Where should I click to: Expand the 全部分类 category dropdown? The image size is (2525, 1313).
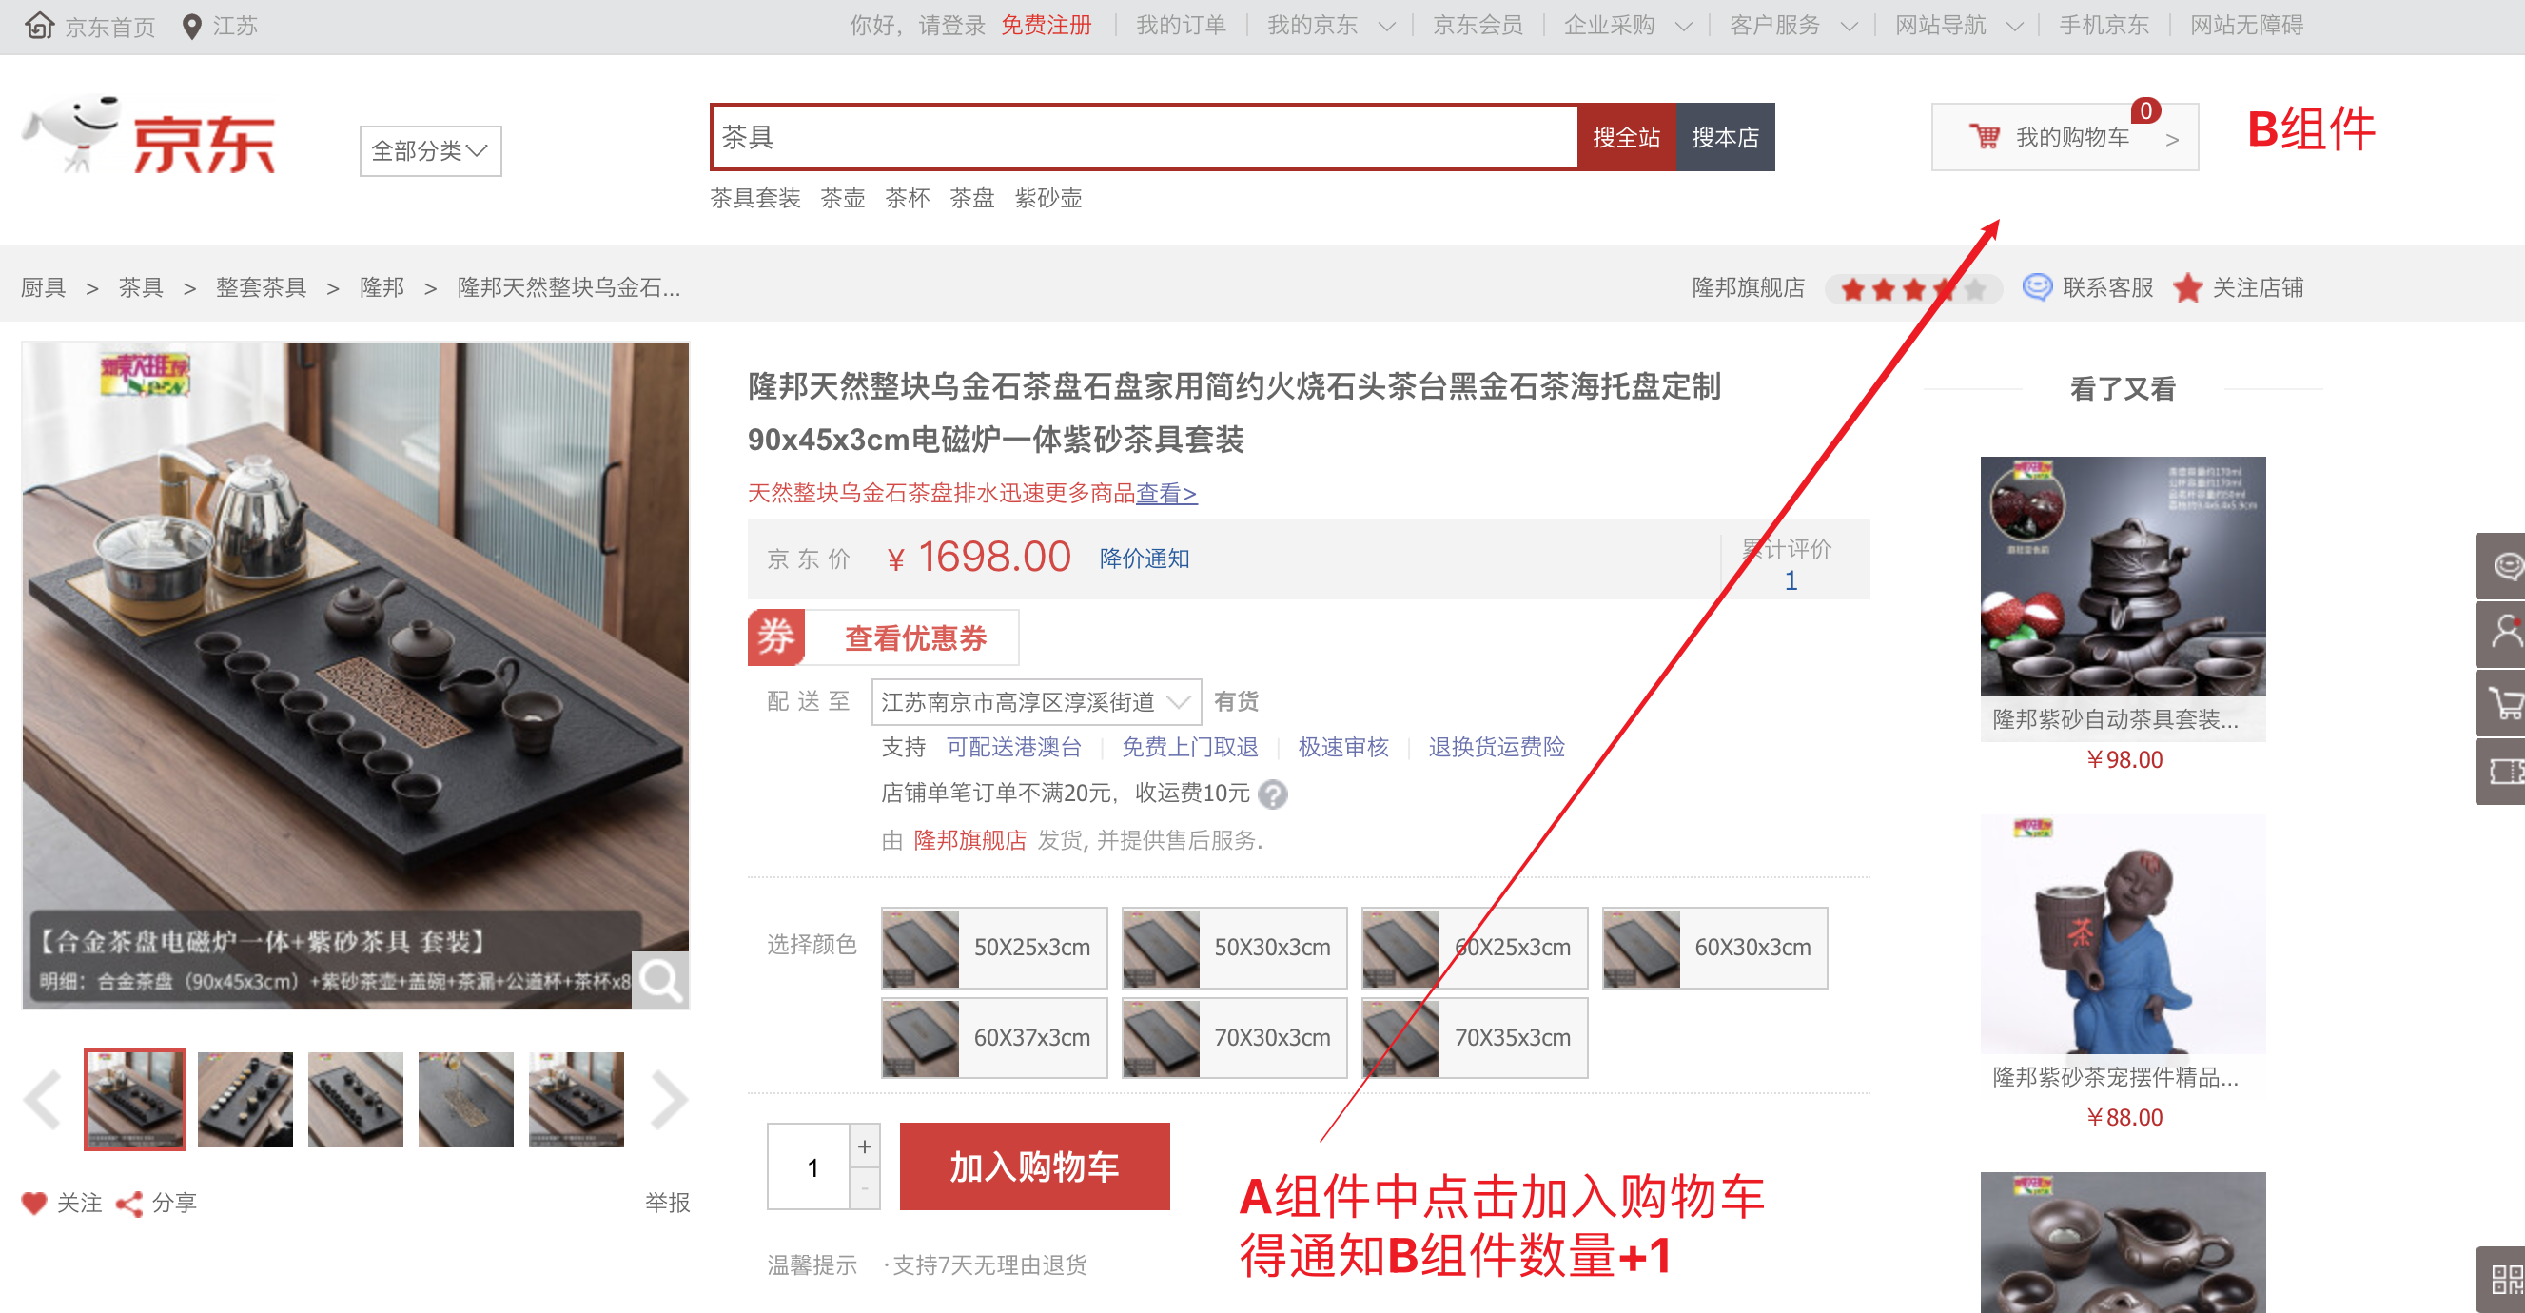click(429, 150)
